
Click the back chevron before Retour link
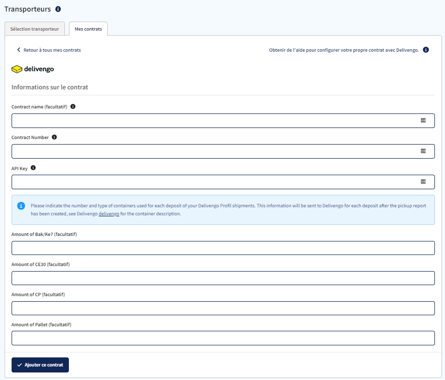click(x=19, y=50)
